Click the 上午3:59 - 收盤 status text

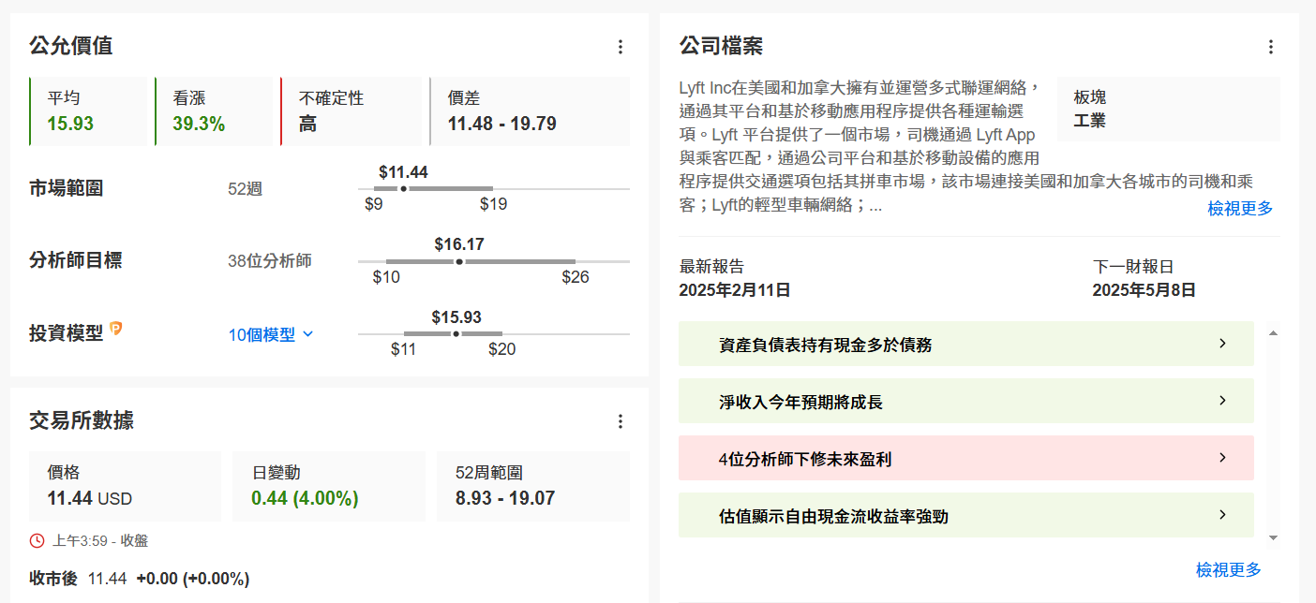point(100,540)
